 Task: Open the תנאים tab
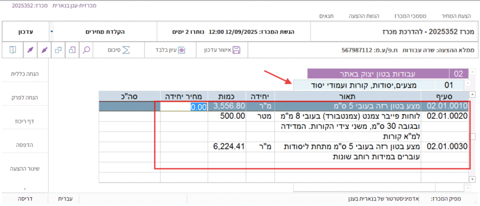(313, 16)
